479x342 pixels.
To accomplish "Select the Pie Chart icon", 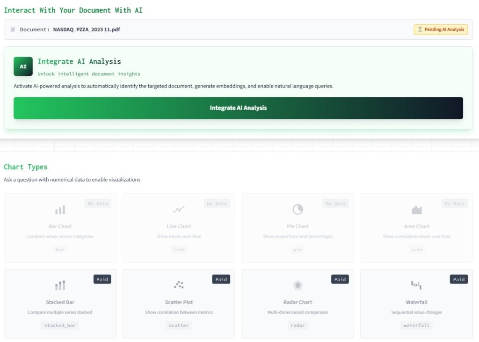I will pos(298,210).
